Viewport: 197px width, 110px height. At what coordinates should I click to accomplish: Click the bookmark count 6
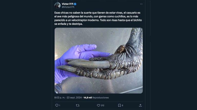click(122, 105)
